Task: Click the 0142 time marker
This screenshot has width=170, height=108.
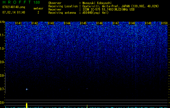Action: [x=35, y=23]
